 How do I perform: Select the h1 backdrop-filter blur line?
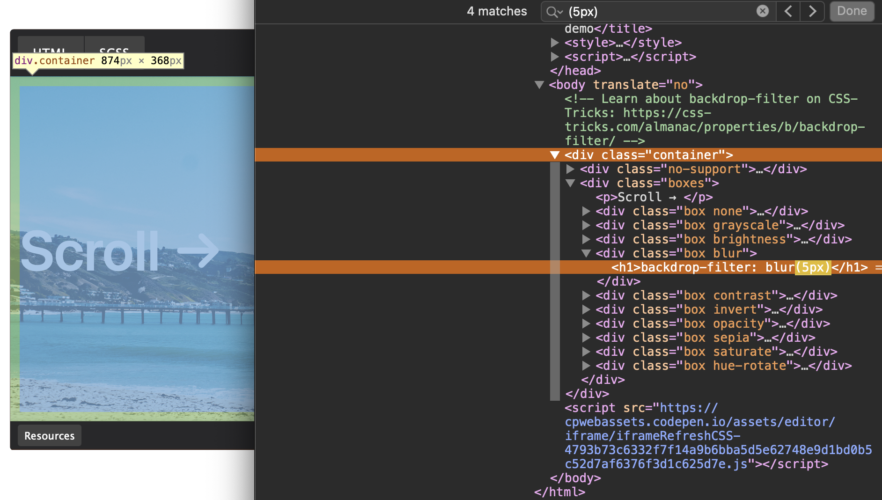568,267
